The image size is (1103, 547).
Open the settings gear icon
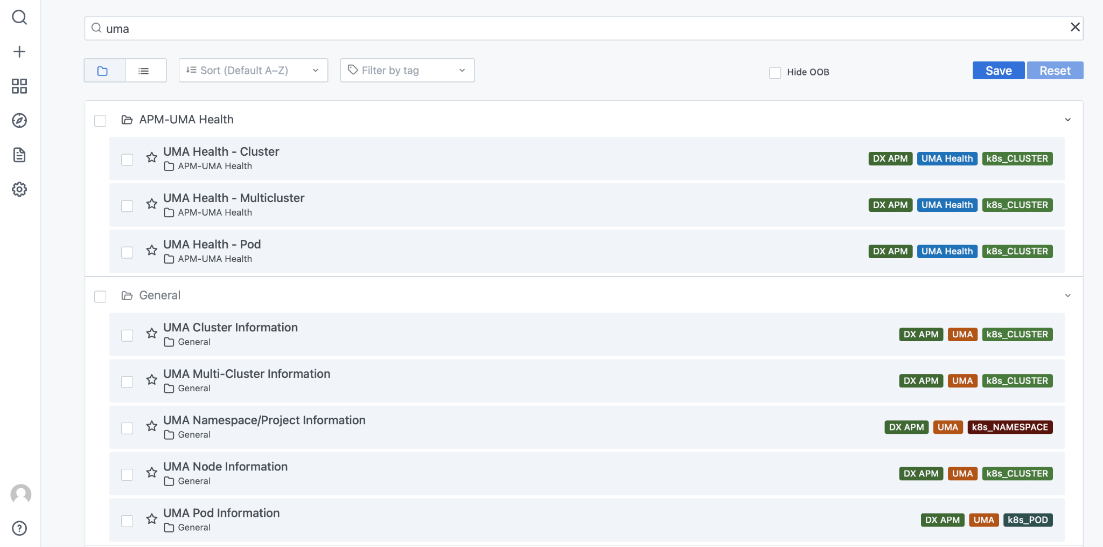[x=19, y=189]
